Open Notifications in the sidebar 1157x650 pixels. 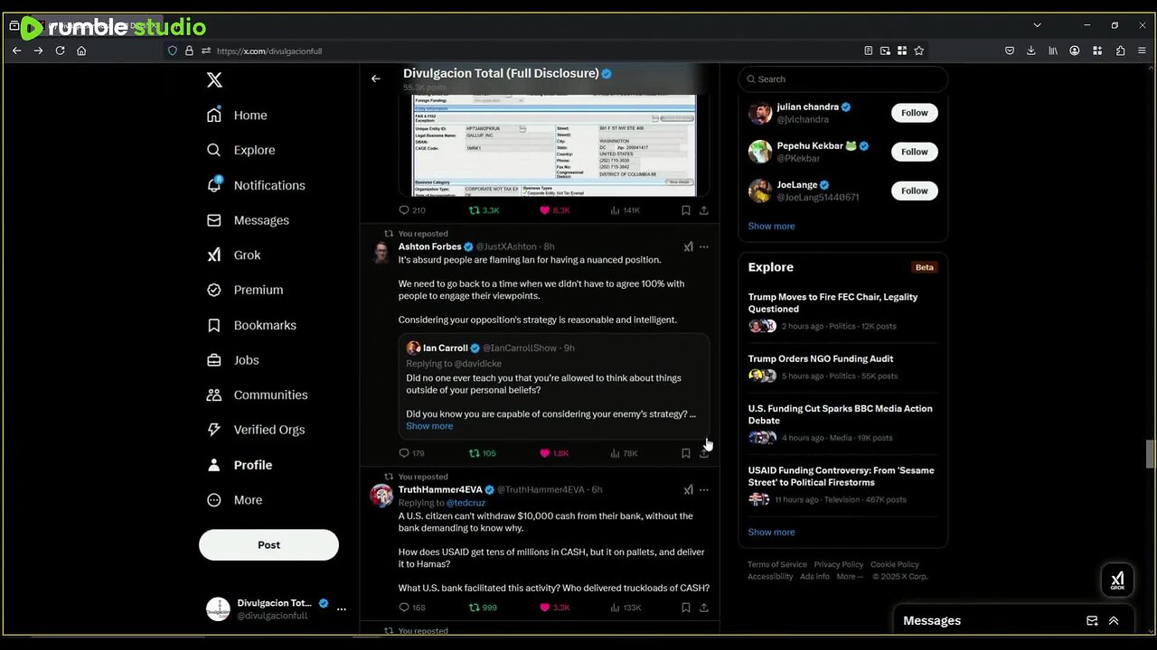[256, 185]
